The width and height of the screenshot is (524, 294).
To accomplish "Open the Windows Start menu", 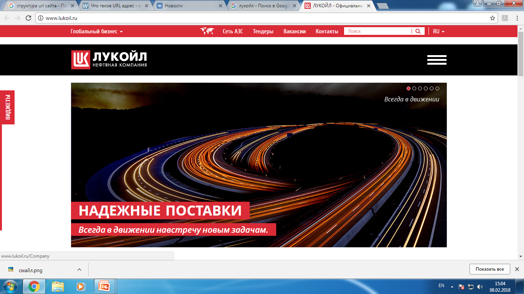I will tap(10, 286).
